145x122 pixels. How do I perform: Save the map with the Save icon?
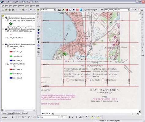9,10
